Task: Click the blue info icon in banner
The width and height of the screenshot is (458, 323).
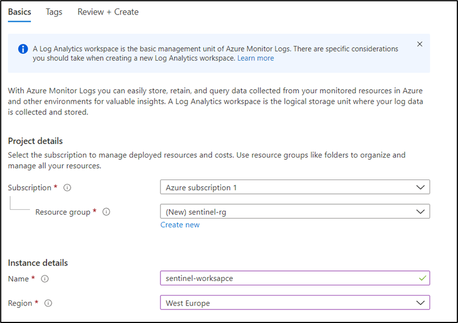Action: pos(23,49)
